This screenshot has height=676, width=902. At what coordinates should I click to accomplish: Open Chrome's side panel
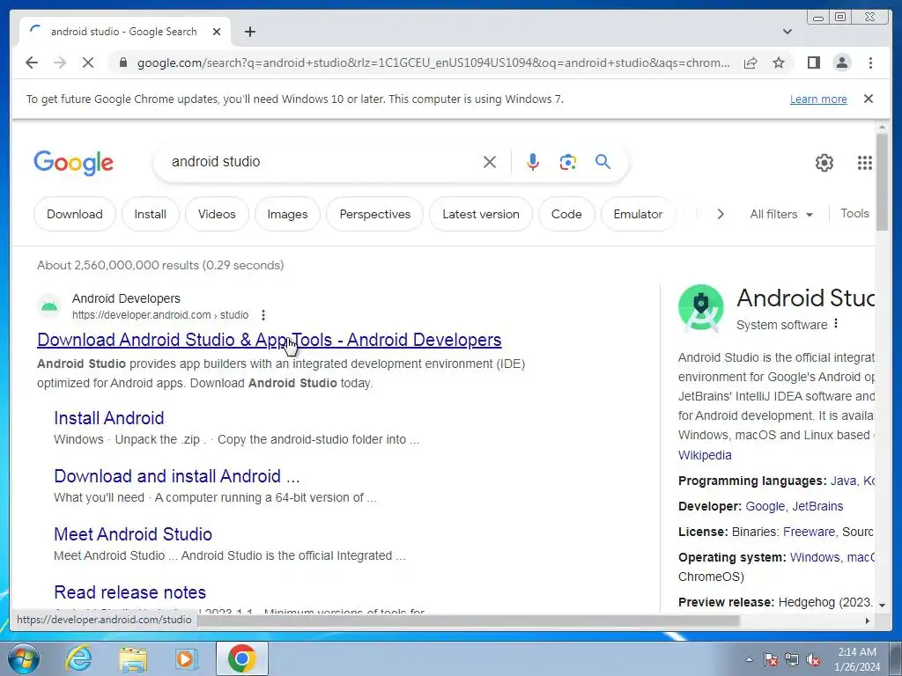(x=813, y=62)
